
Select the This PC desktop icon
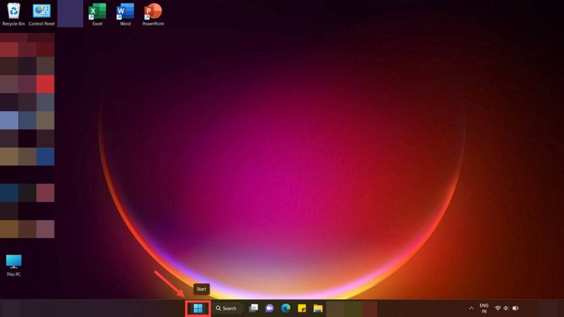(x=14, y=265)
